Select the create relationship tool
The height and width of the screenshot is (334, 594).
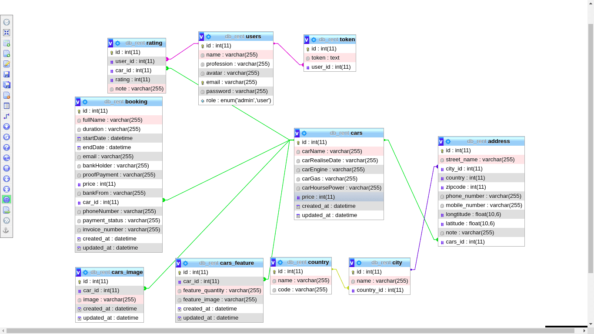point(7,116)
